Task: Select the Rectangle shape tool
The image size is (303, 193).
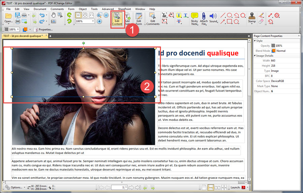Action: (229, 22)
